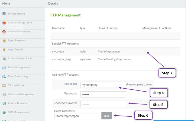Click the Reset Password icon

4,41
